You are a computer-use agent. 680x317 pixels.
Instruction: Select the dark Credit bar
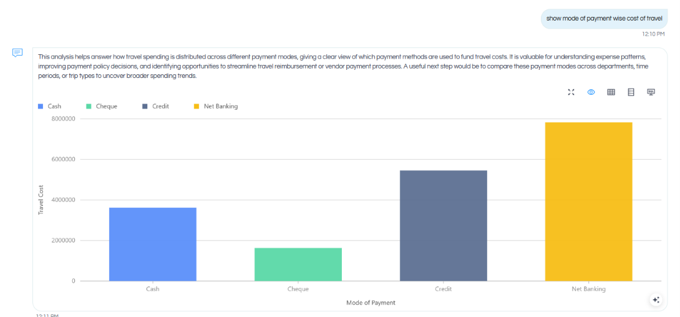[443, 225]
